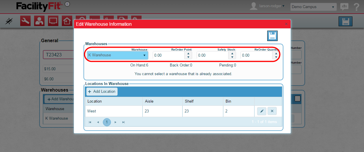Image resolution: width=364 pixels, height=152 pixels.
Task: Edit the West location row with pencil
Action: [261, 111]
